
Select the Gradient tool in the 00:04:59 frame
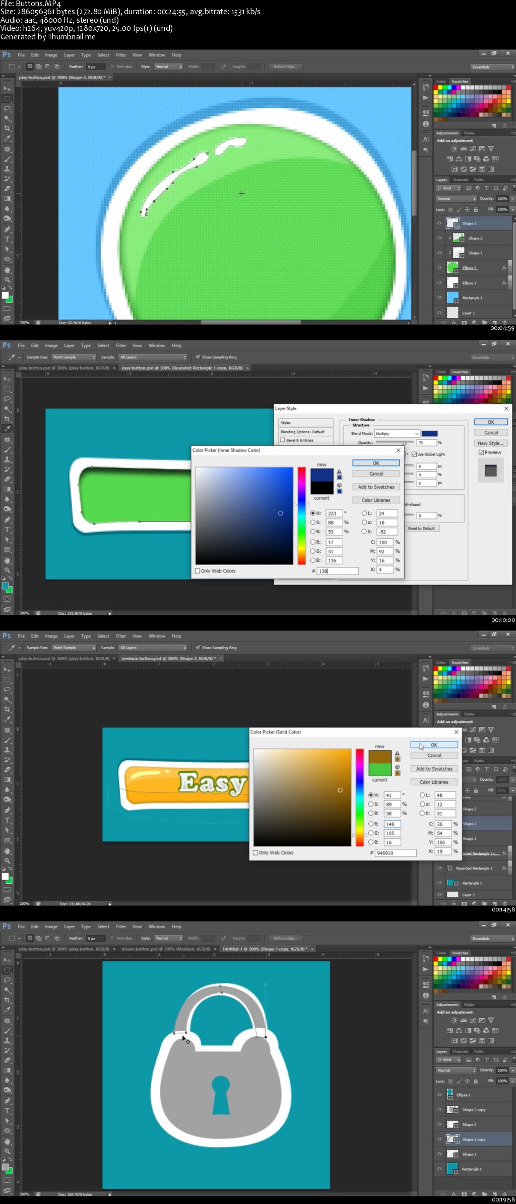(x=8, y=199)
